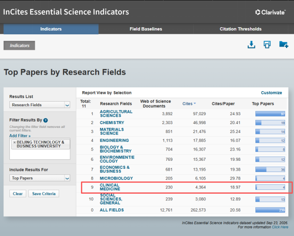Select the 46,998 cites value
Viewport: 294px width, 236px height.
199,123
